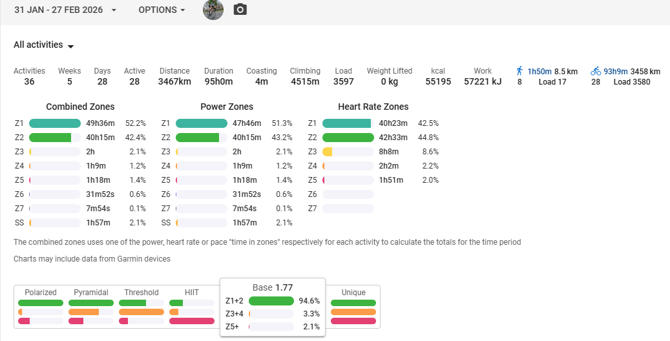Click the 1h50m walking duration link
670x341 pixels.
click(x=540, y=71)
